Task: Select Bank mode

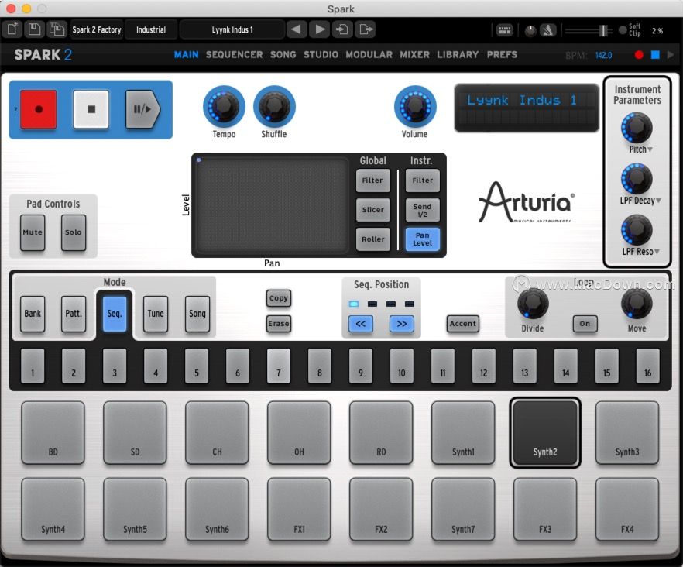Action: pyautogui.click(x=33, y=314)
